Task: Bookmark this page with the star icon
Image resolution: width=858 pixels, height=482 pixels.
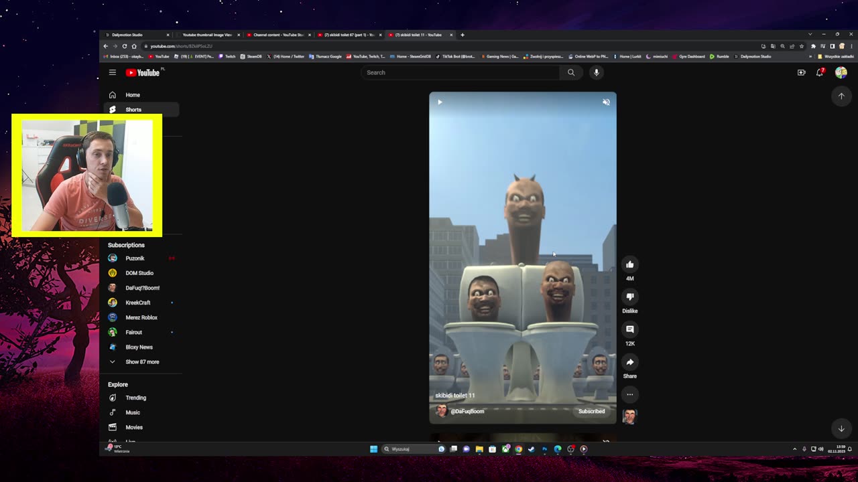Action: [802, 46]
